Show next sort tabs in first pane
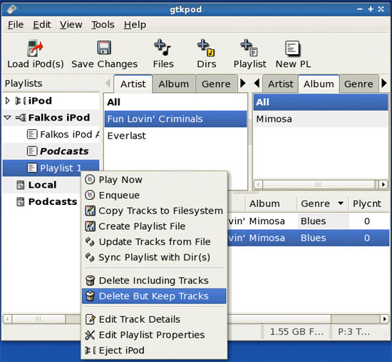Viewport: 392px width, 362px height. click(242, 83)
